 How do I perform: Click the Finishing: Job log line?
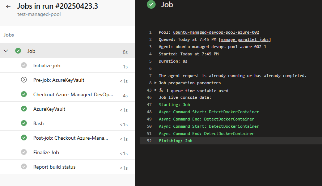[x=175, y=141]
